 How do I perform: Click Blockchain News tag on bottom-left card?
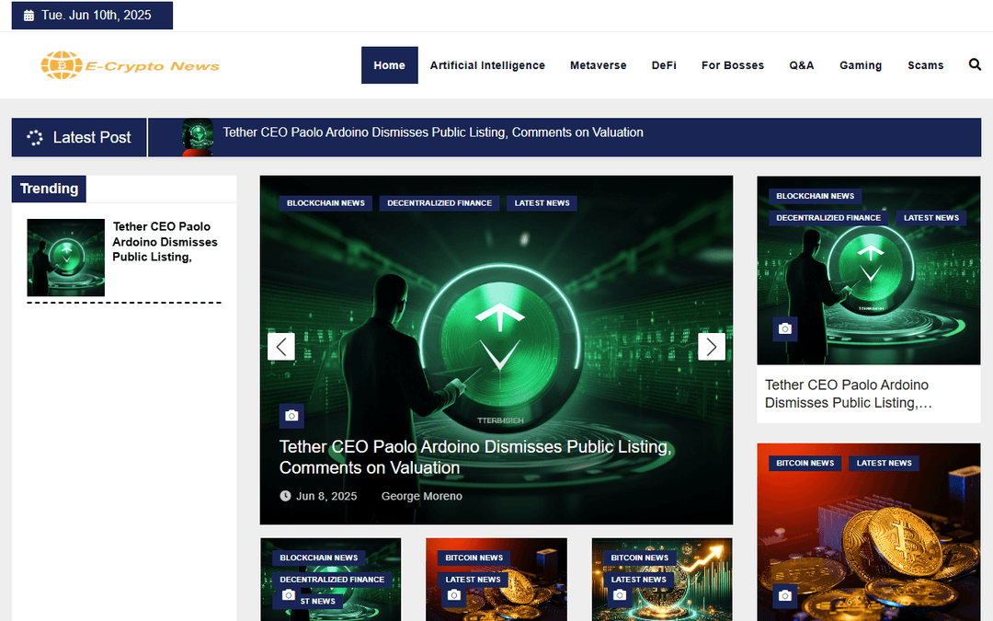click(x=318, y=558)
